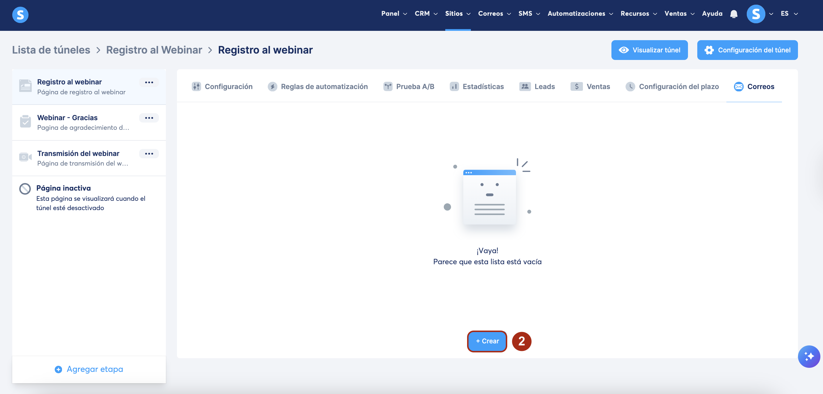Open three-dots menu for Transmisión del webinar

(149, 154)
